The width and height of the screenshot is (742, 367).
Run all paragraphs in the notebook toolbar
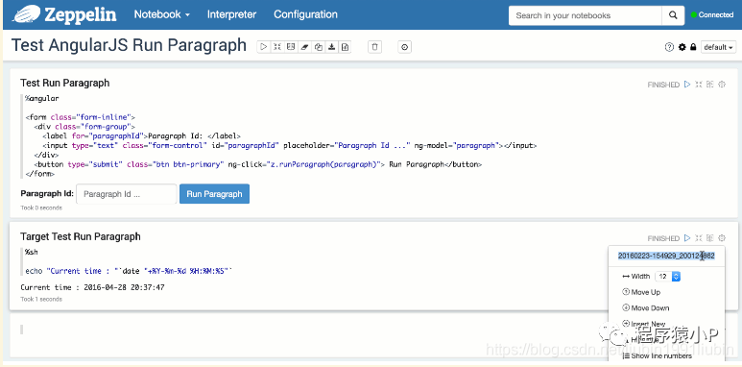click(x=264, y=47)
